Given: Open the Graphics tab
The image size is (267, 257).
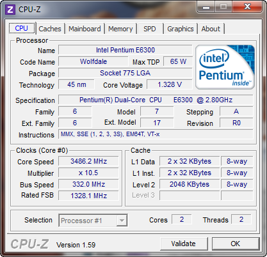Looking at the screenshot, I should pyautogui.click(x=181, y=29).
